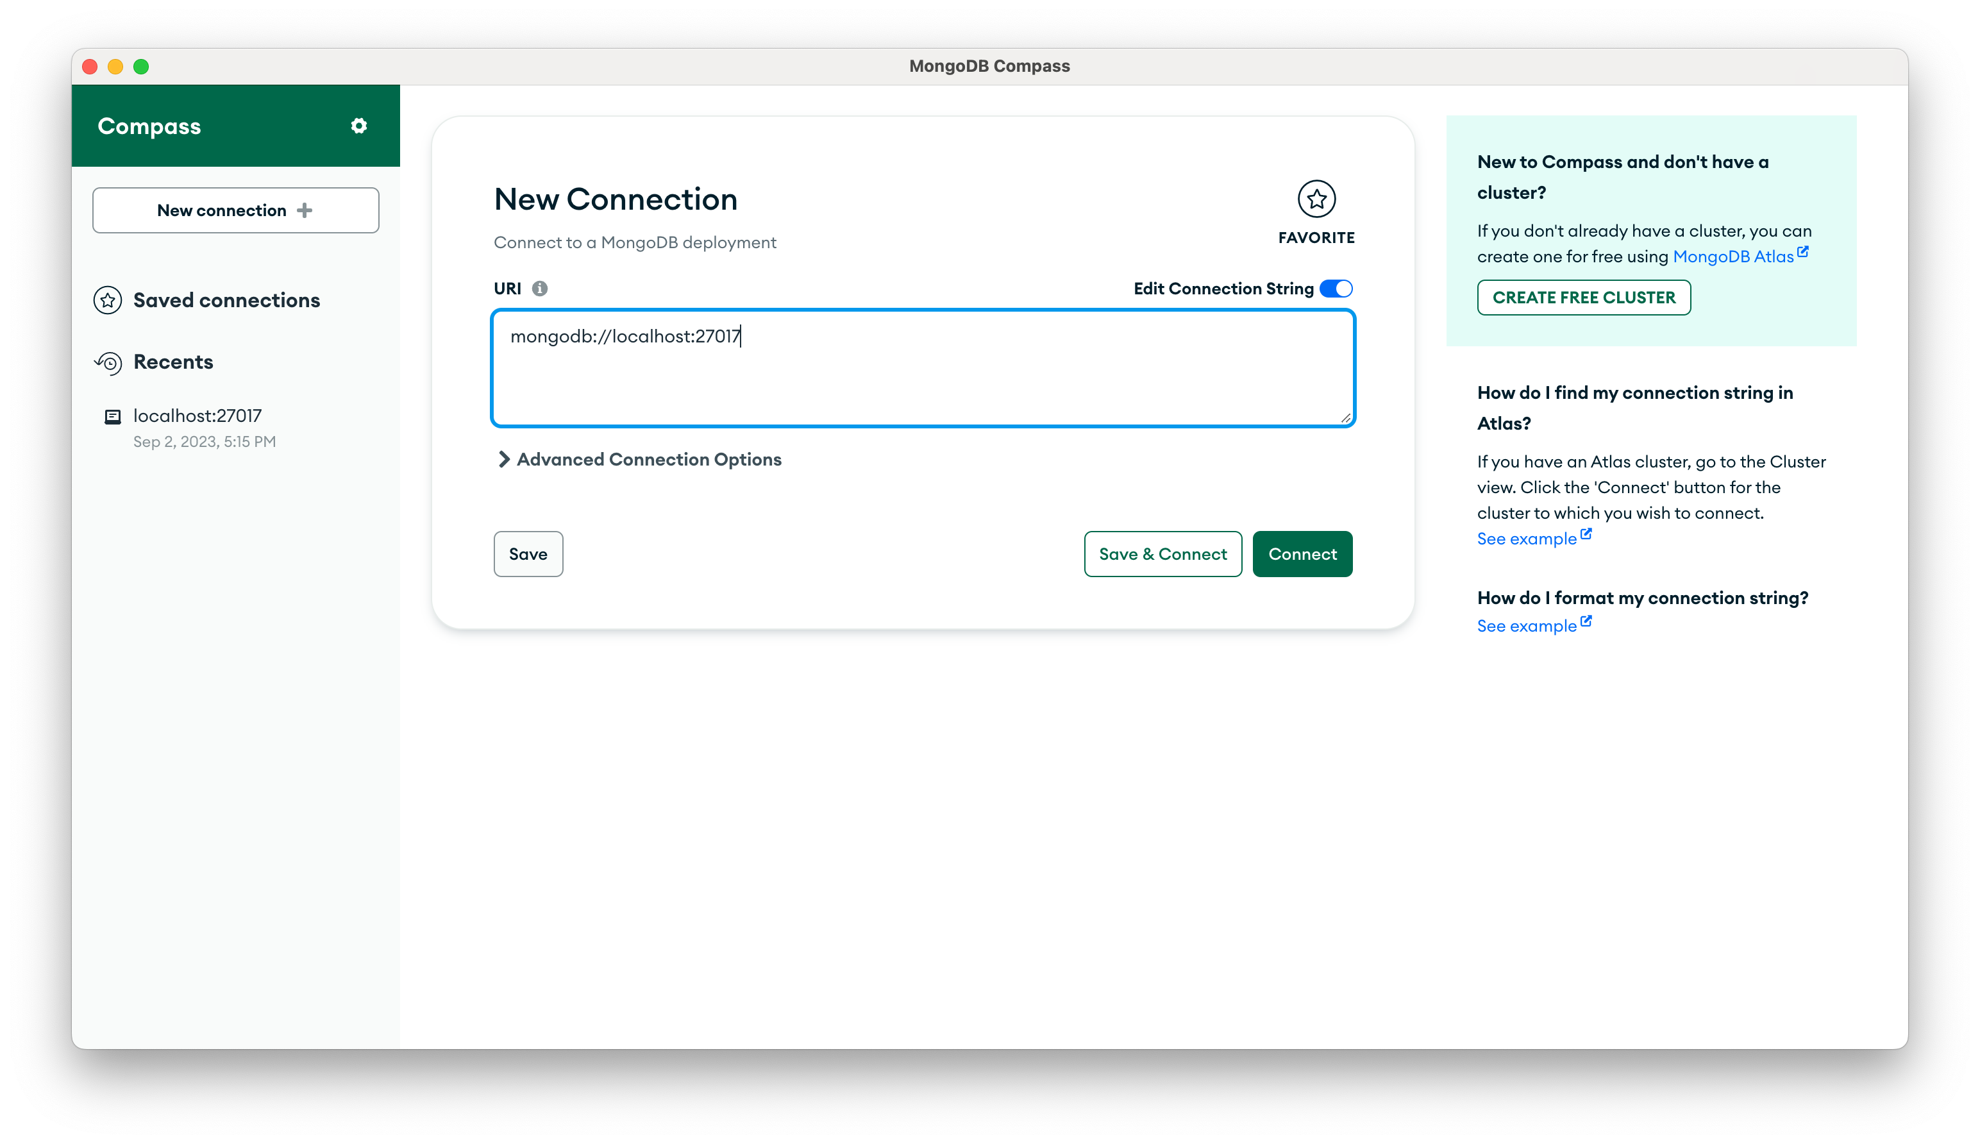The width and height of the screenshot is (1980, 1144).
Task: Click plus icon in New connection button
Action: click(305, 210)
